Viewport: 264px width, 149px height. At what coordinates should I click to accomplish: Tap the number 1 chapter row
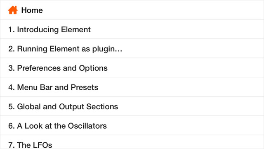(132, 29)
